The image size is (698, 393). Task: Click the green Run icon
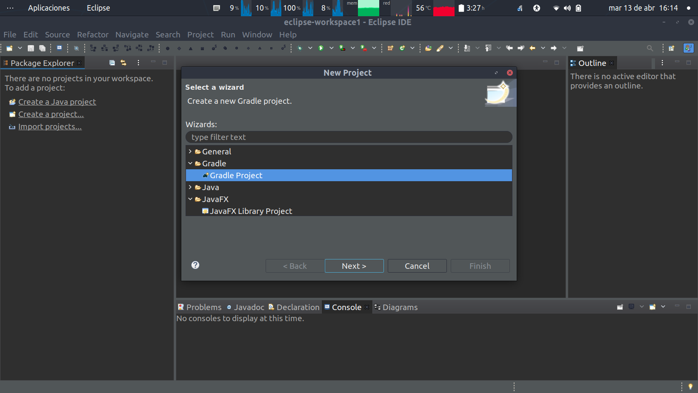[x=321, y=48]
